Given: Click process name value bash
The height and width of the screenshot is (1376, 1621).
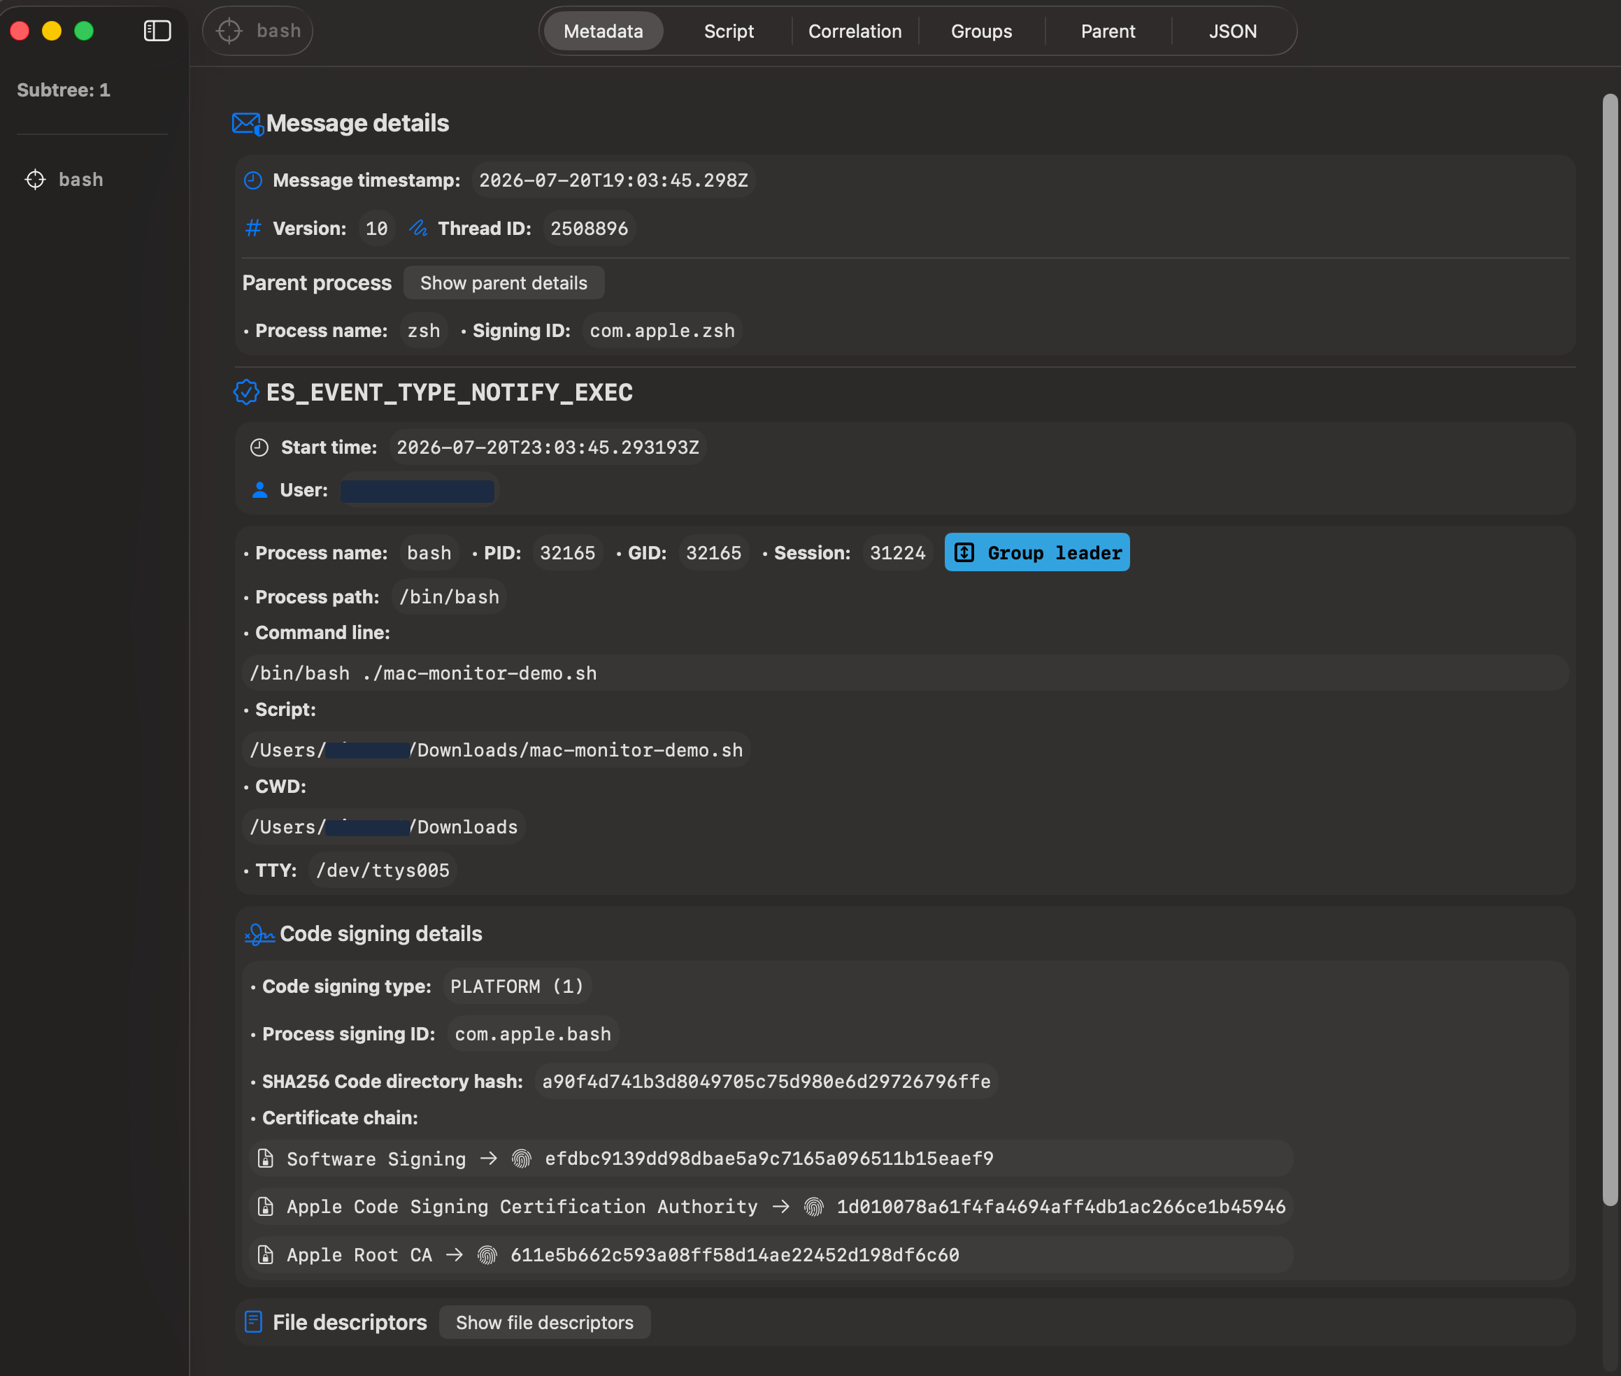Looking at the screenshot, I should pos(430,552).
